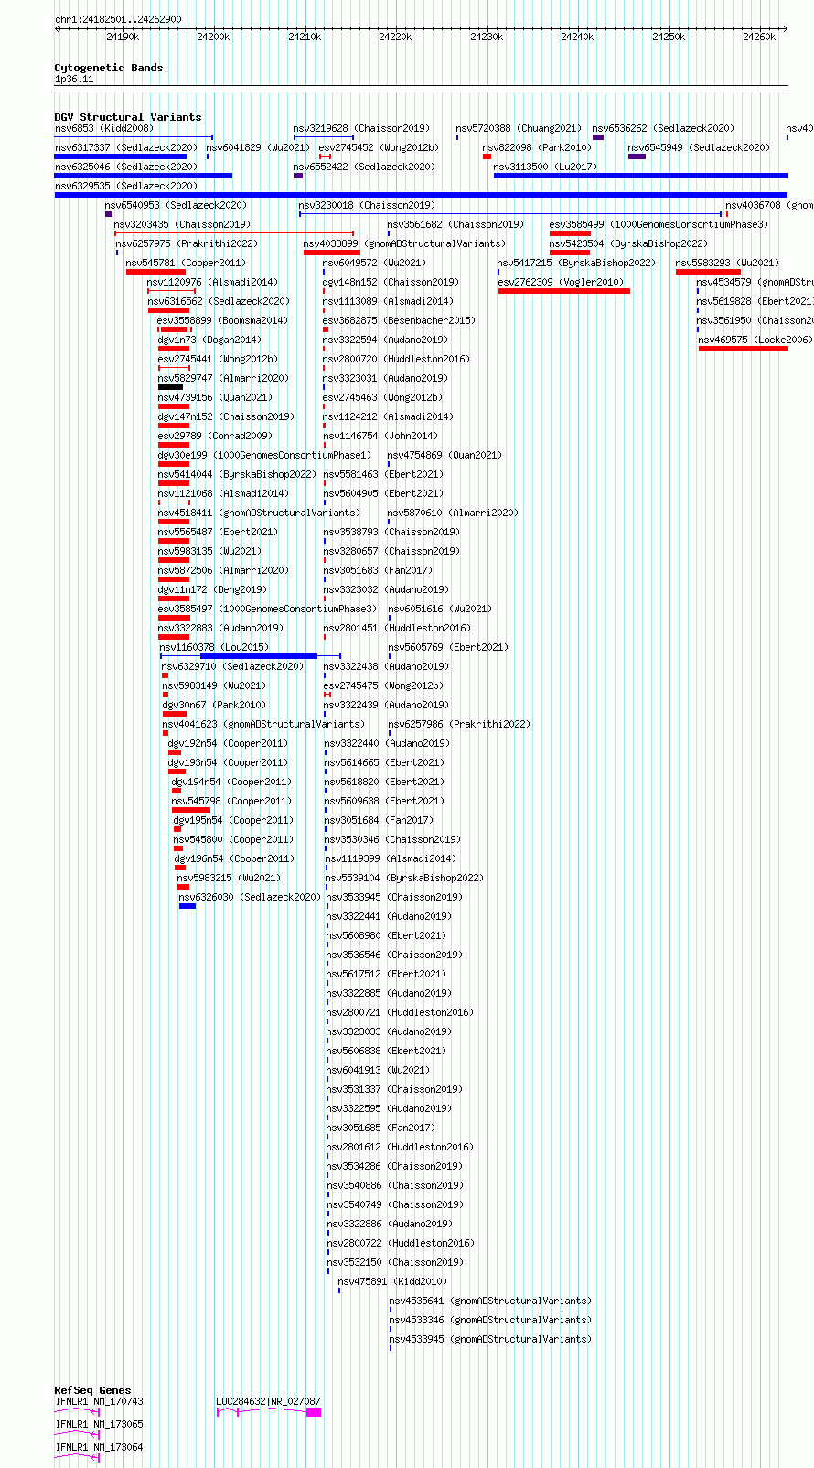The image size is (814, 1468).
Task: Click esv3585499 (1000GenomesConsortiumPhase3) label
Action: [x=659, y=225]
